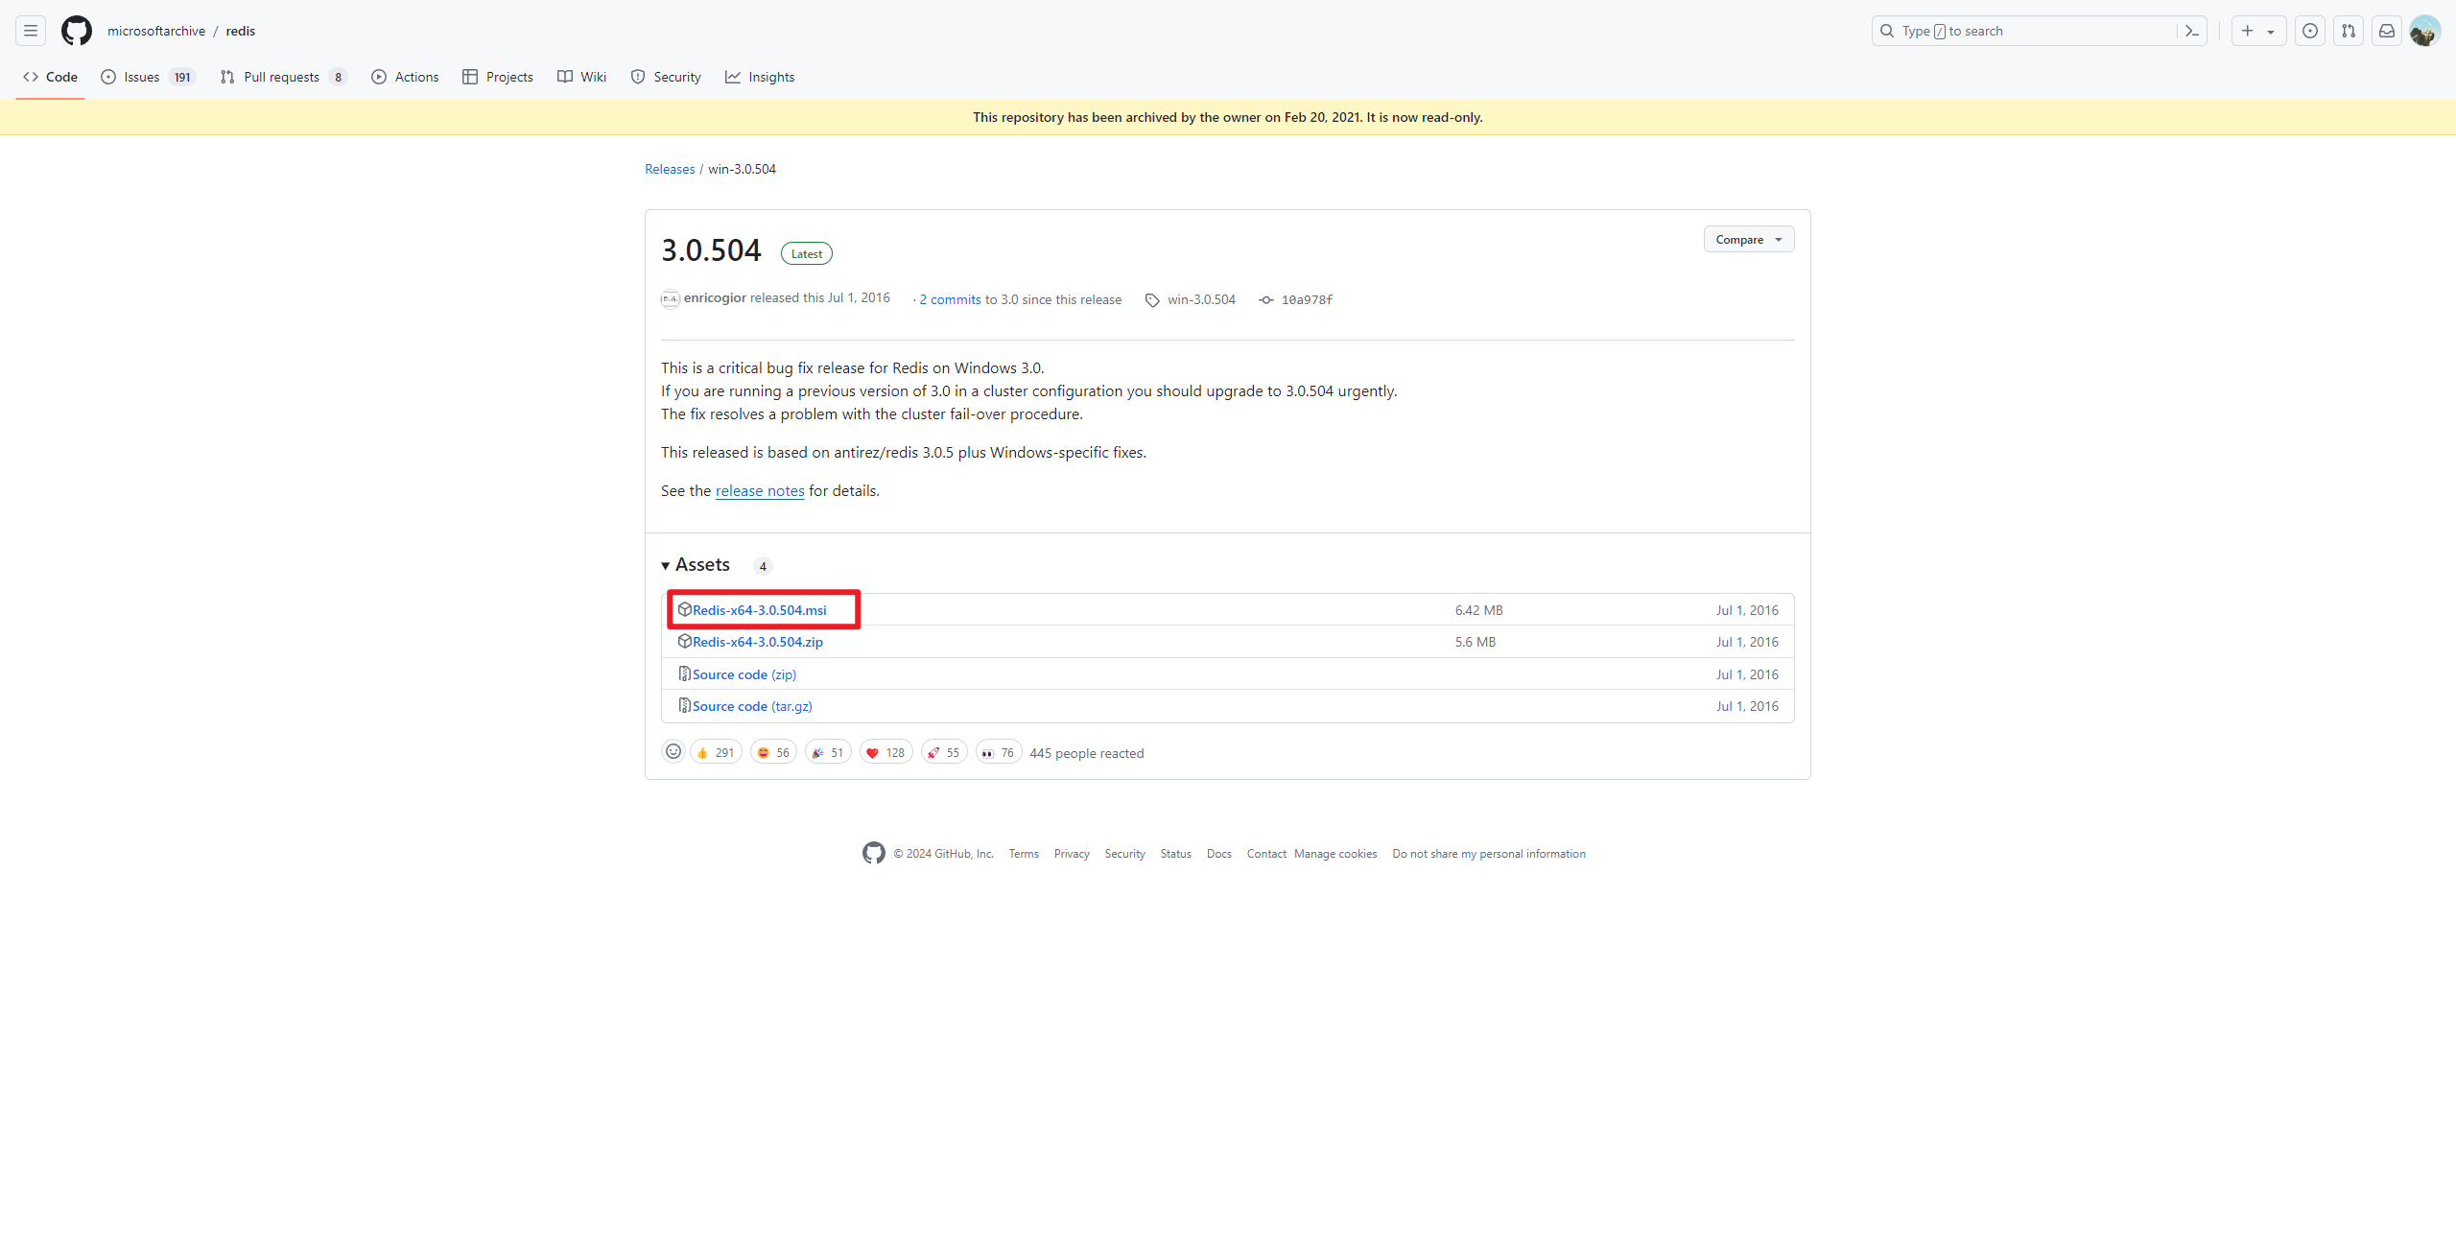The width and height of the screenshot is (2456, 1252).
Task: Expand the create new plus dropdown
Action: [2258, 31]
